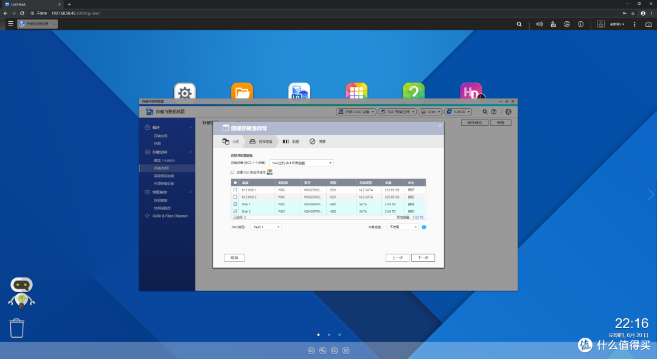Viewport: 657px width, 359px height.
Task: Open the volume control speaker icon
Action: [x=539, y=24]
